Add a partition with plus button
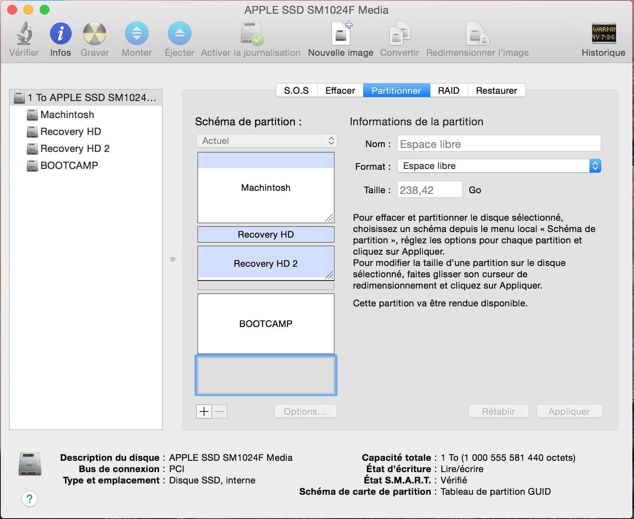The width and height of the screenshot is (634, 519). pyautogui.click(x=204, y=411)
